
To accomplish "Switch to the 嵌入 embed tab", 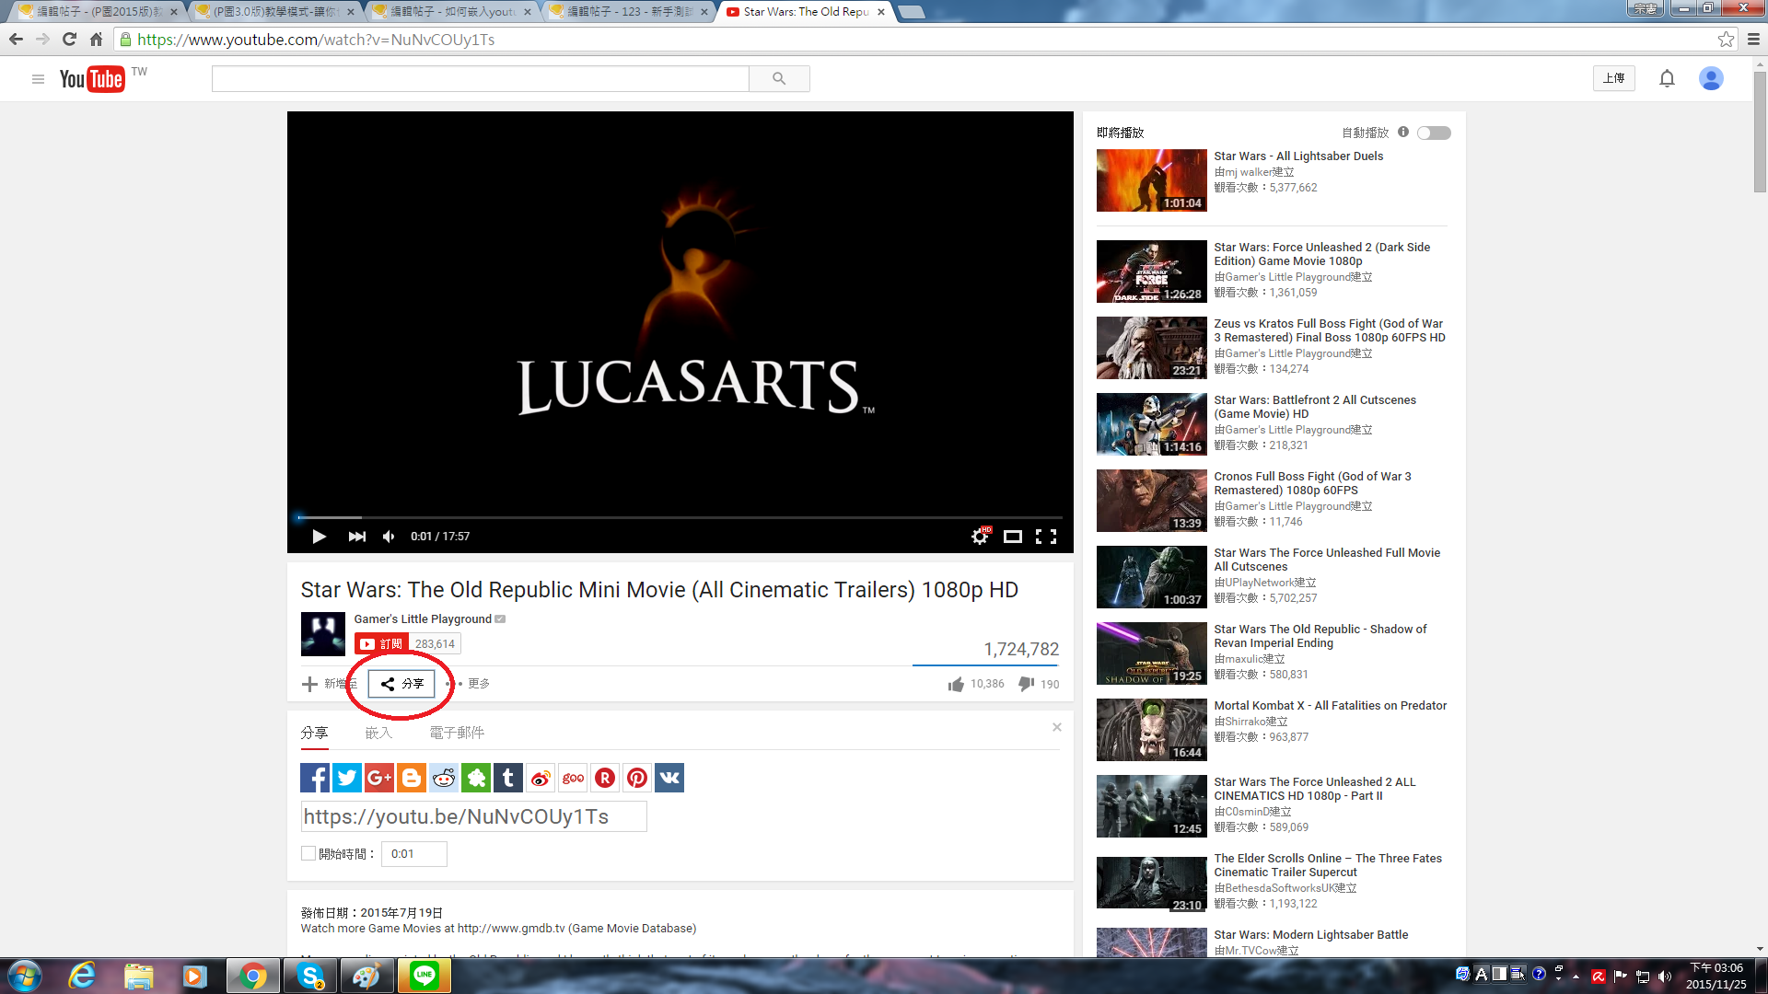I will coord(378,733).
